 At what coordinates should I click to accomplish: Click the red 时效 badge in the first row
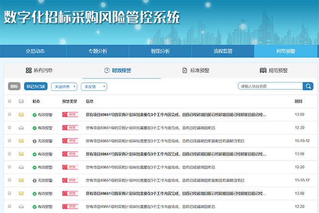[x=70, y=115]
